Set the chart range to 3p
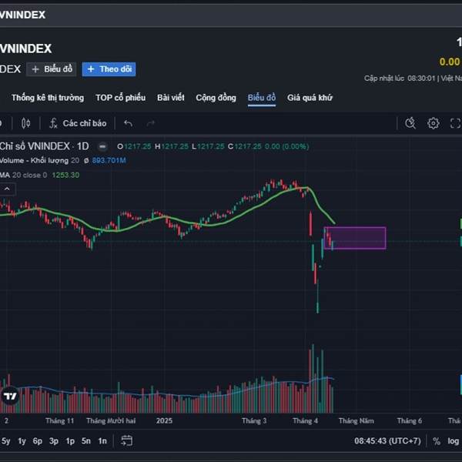 [x=54, y=440]
